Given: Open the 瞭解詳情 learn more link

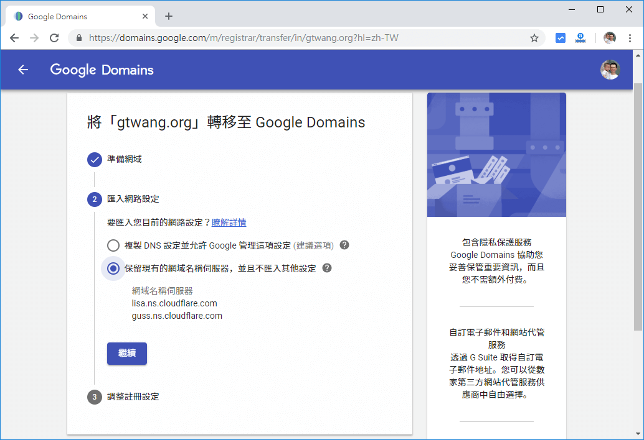Looking at the screenshot, I should 229,222.
